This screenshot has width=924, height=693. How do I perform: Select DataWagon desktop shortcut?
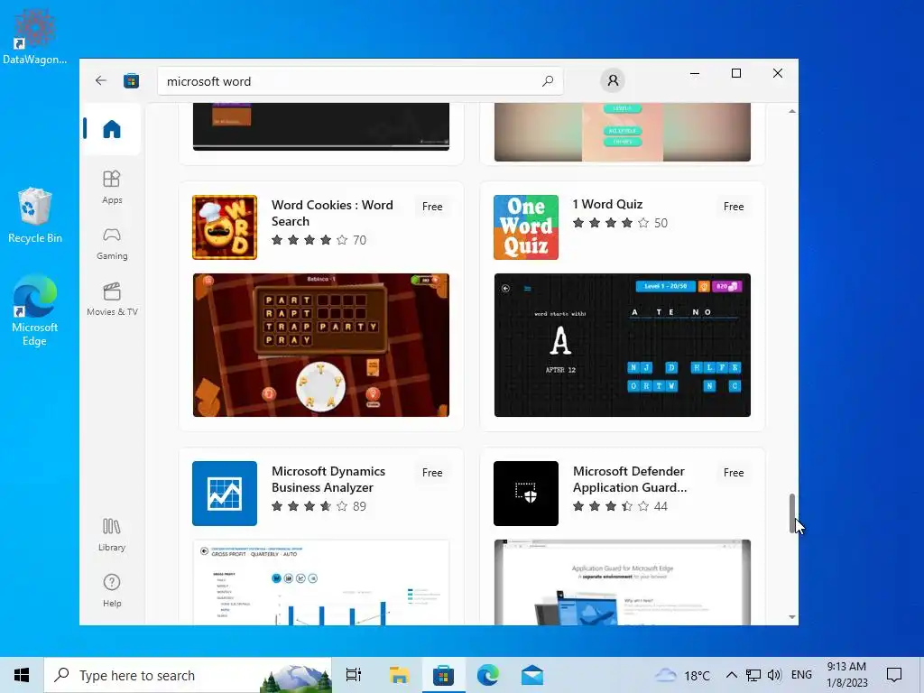coord(35,35)
